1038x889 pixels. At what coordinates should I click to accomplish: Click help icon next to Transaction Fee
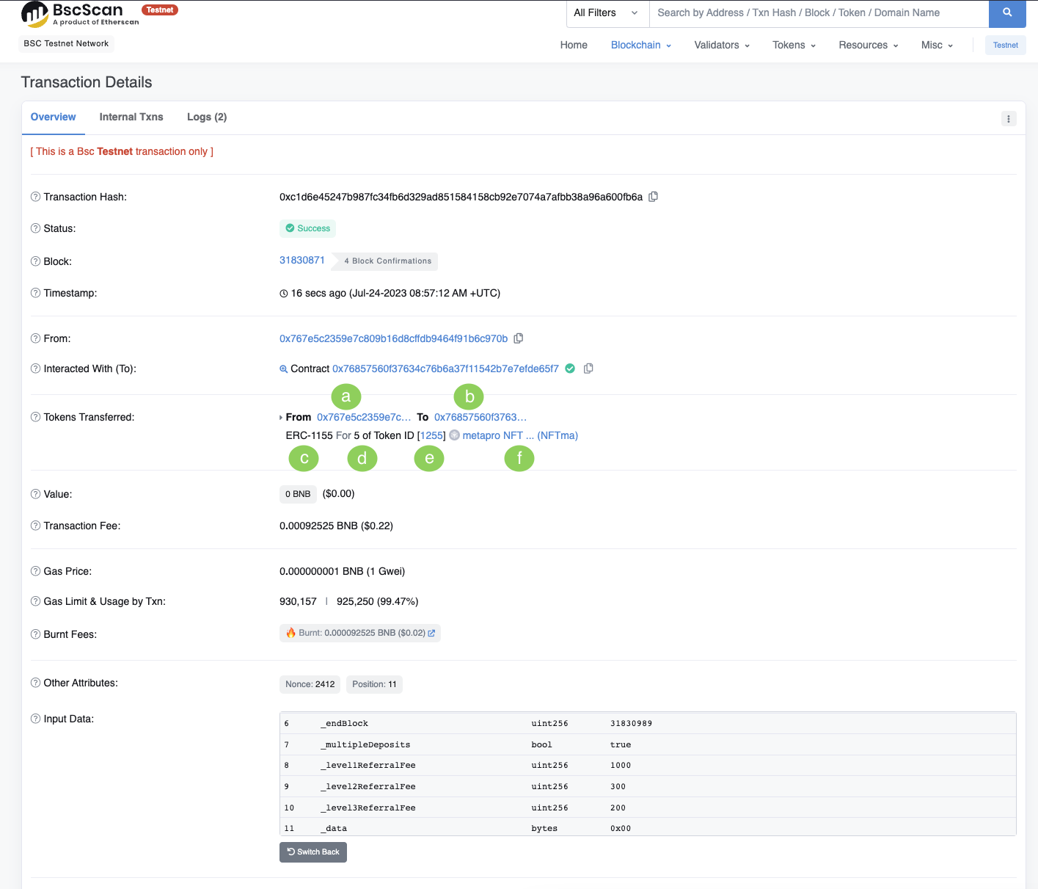(x=35, y=526)
